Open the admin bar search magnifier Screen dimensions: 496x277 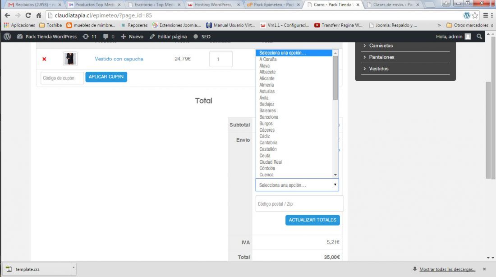479,37
